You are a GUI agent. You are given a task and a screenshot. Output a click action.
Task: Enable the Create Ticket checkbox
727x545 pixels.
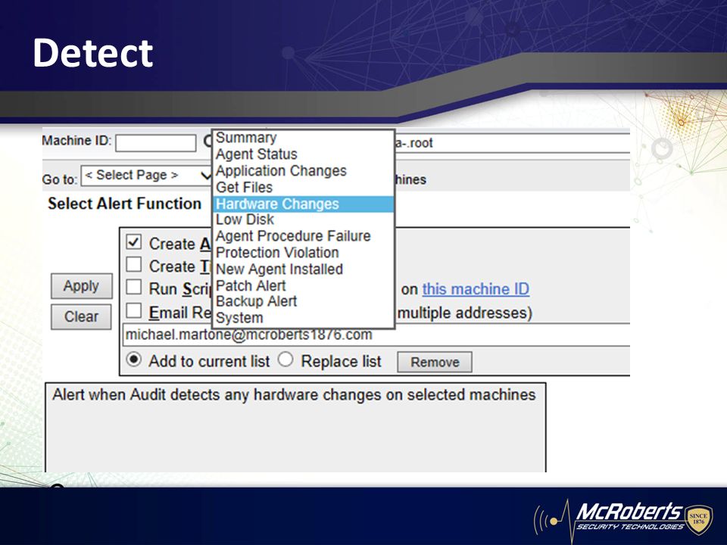coord(134,265)
